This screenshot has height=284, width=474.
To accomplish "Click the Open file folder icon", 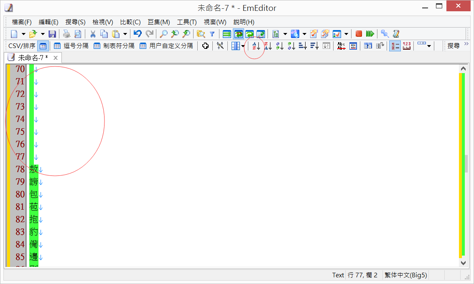I will [33, 34].
